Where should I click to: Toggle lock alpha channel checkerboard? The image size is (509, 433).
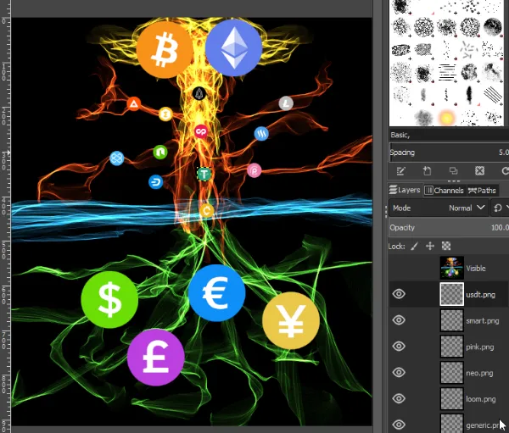446,247
